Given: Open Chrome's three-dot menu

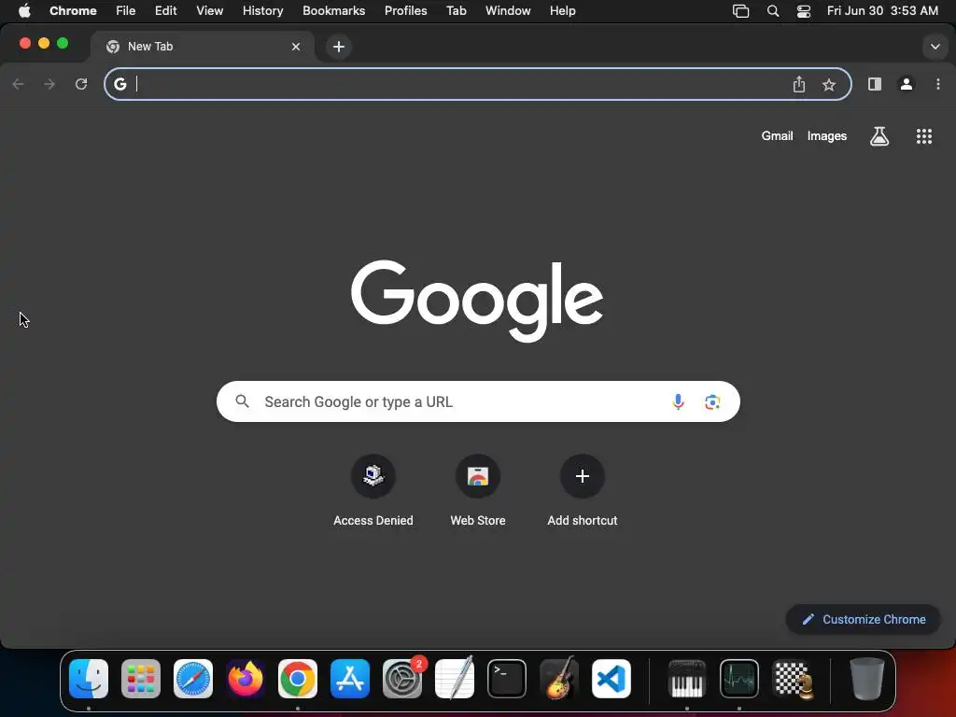Looking at the screenshot, I should coord(937,84).
